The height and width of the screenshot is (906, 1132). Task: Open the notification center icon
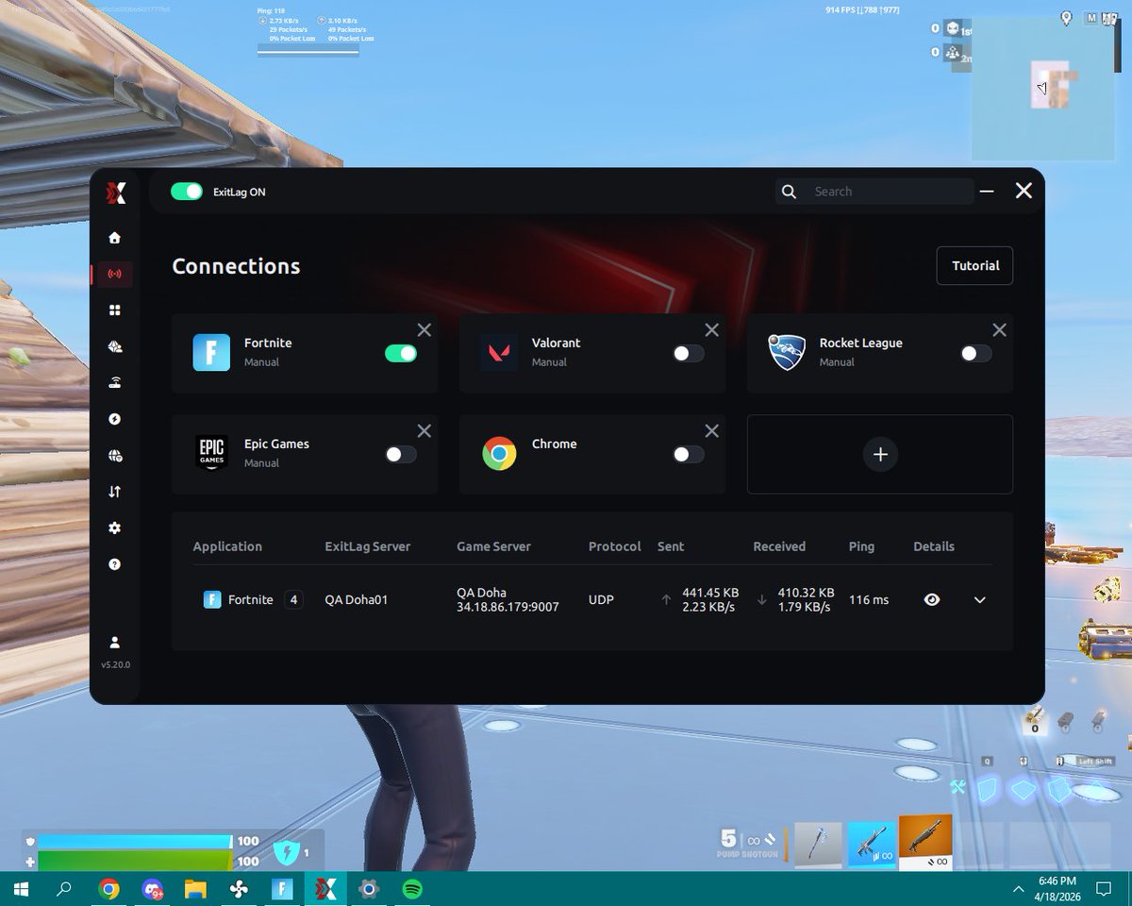click(x=1103, y=889)
